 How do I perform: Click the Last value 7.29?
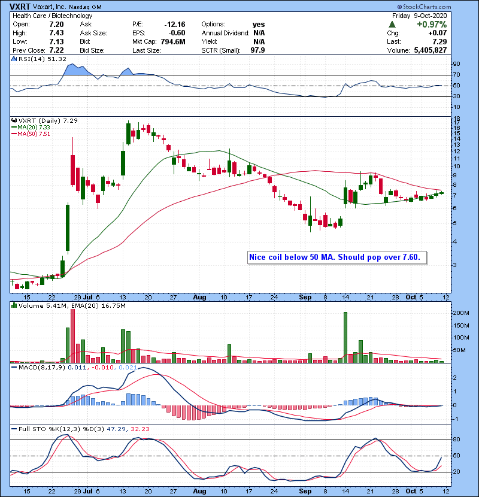point(439,41)
